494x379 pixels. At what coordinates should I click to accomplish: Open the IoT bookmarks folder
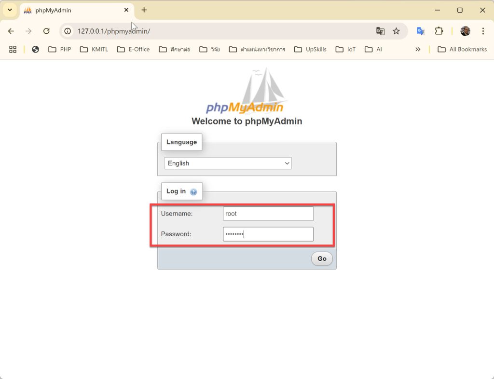coord(345,49)
